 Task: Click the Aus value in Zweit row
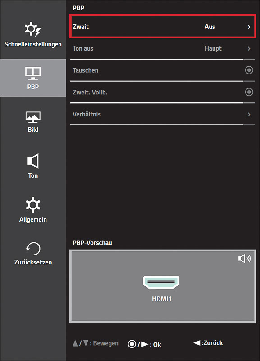pyautogui.click(x=210, y=27)
